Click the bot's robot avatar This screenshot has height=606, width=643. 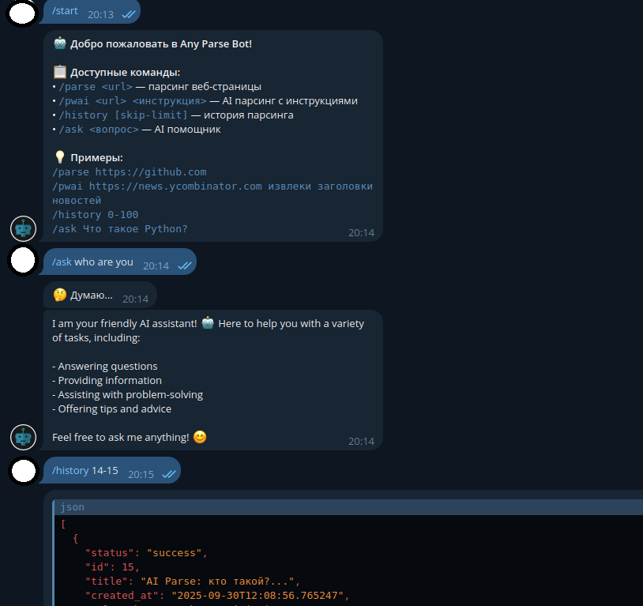pos(23,228)
